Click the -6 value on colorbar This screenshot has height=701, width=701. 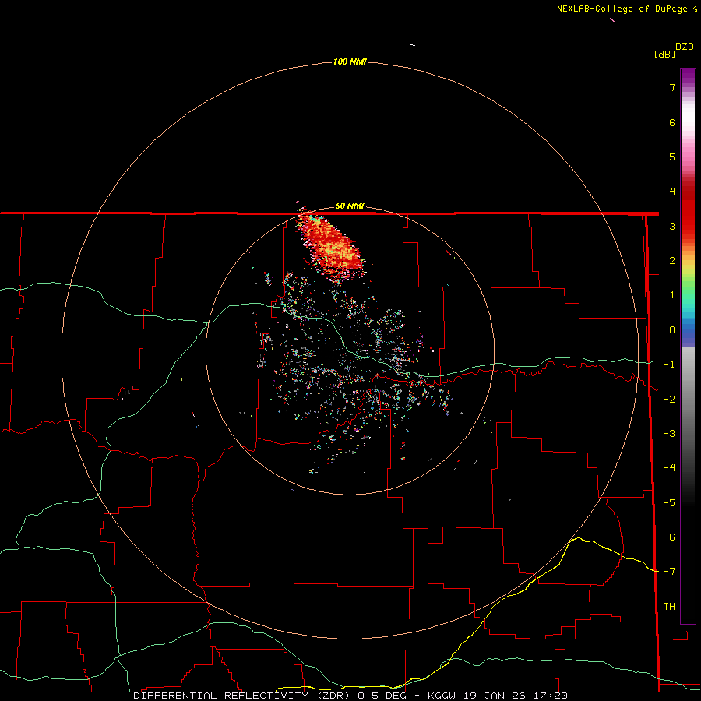pyautogui.click(x=669, y=537)
